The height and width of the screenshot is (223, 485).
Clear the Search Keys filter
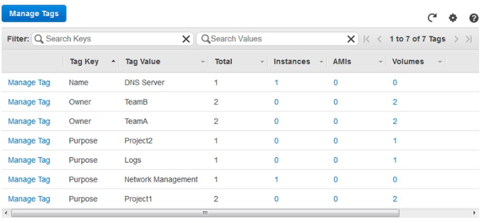pyautogui.click(x=187, y=39)
